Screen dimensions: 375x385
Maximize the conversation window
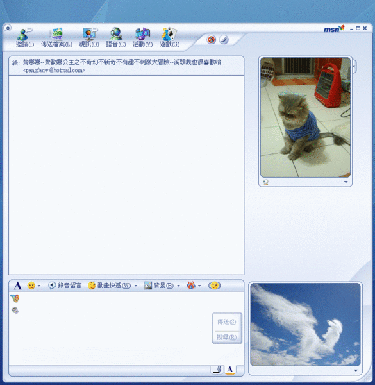pyautogui.click(x=358, y=28)
